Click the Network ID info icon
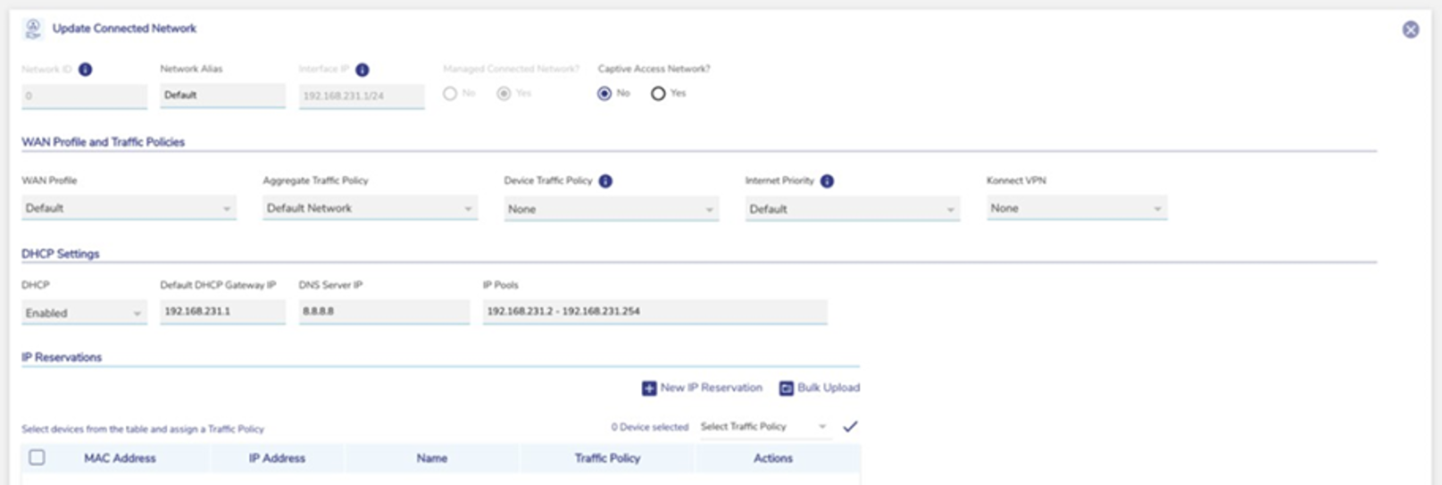Image resolution: width=1442 pixels, height=485 pixels. [x=85, y=70]
